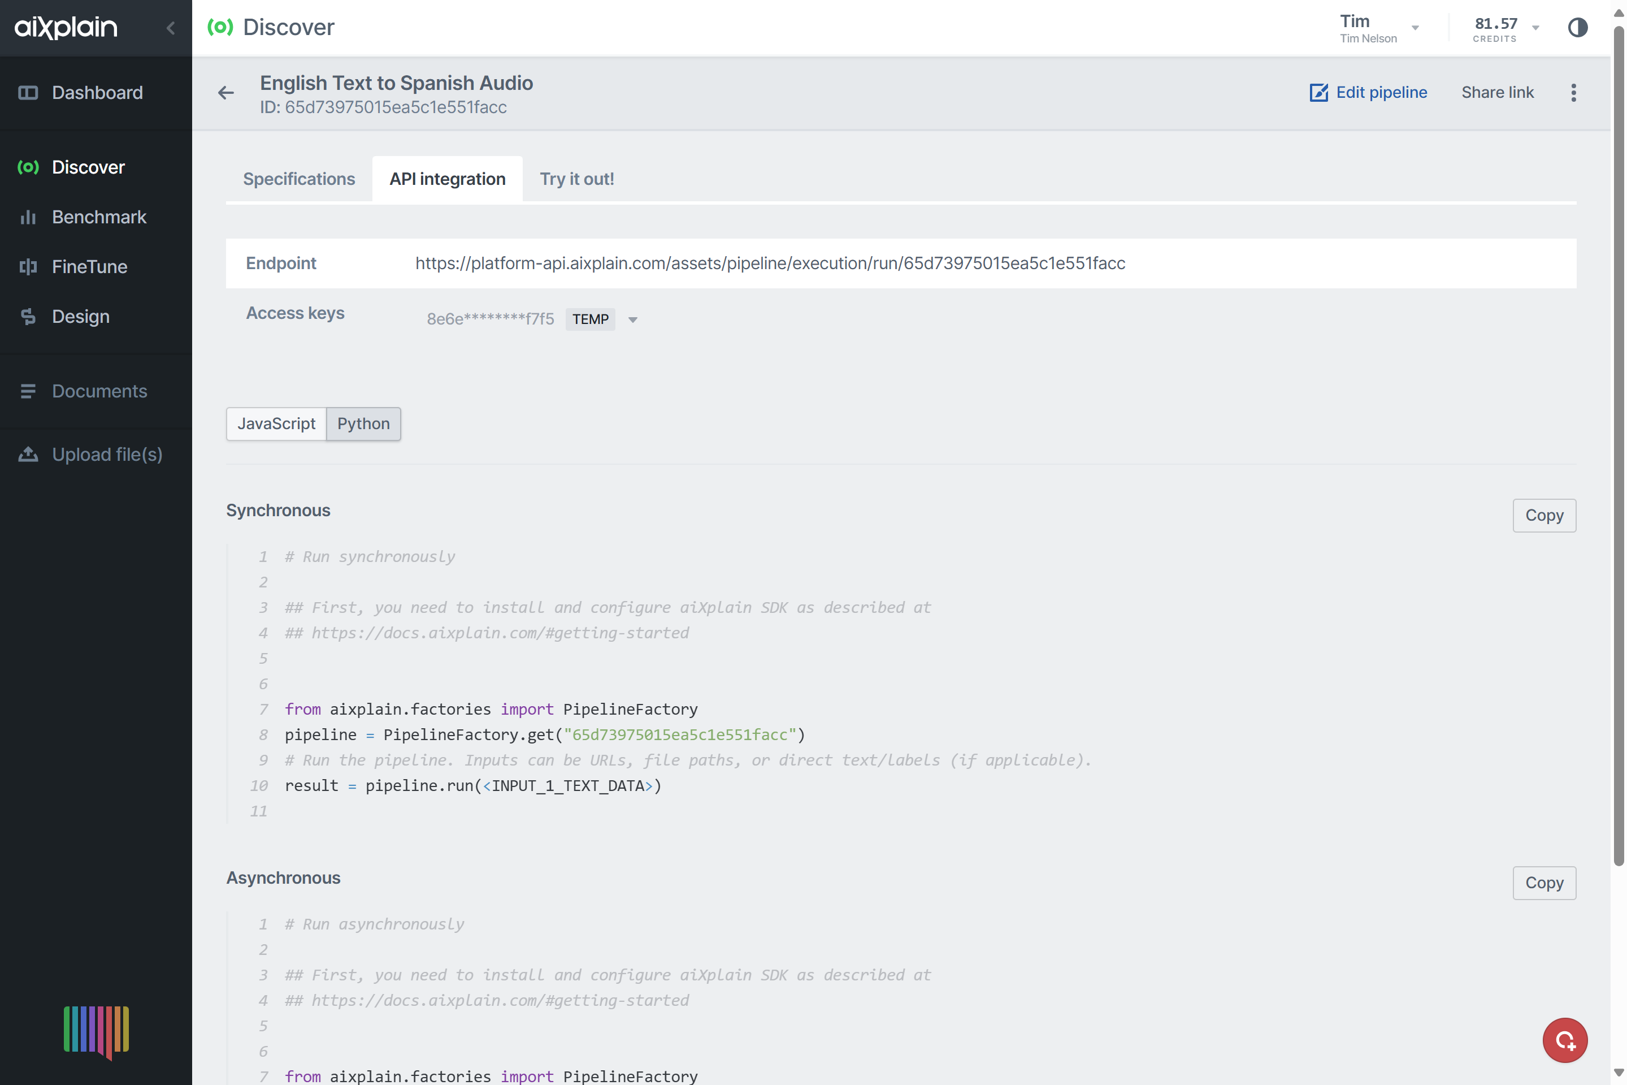Image resolution: width=1627 pixels, height=1085 pixels.
Task: Click the FineTune icon
Action: 28,267
